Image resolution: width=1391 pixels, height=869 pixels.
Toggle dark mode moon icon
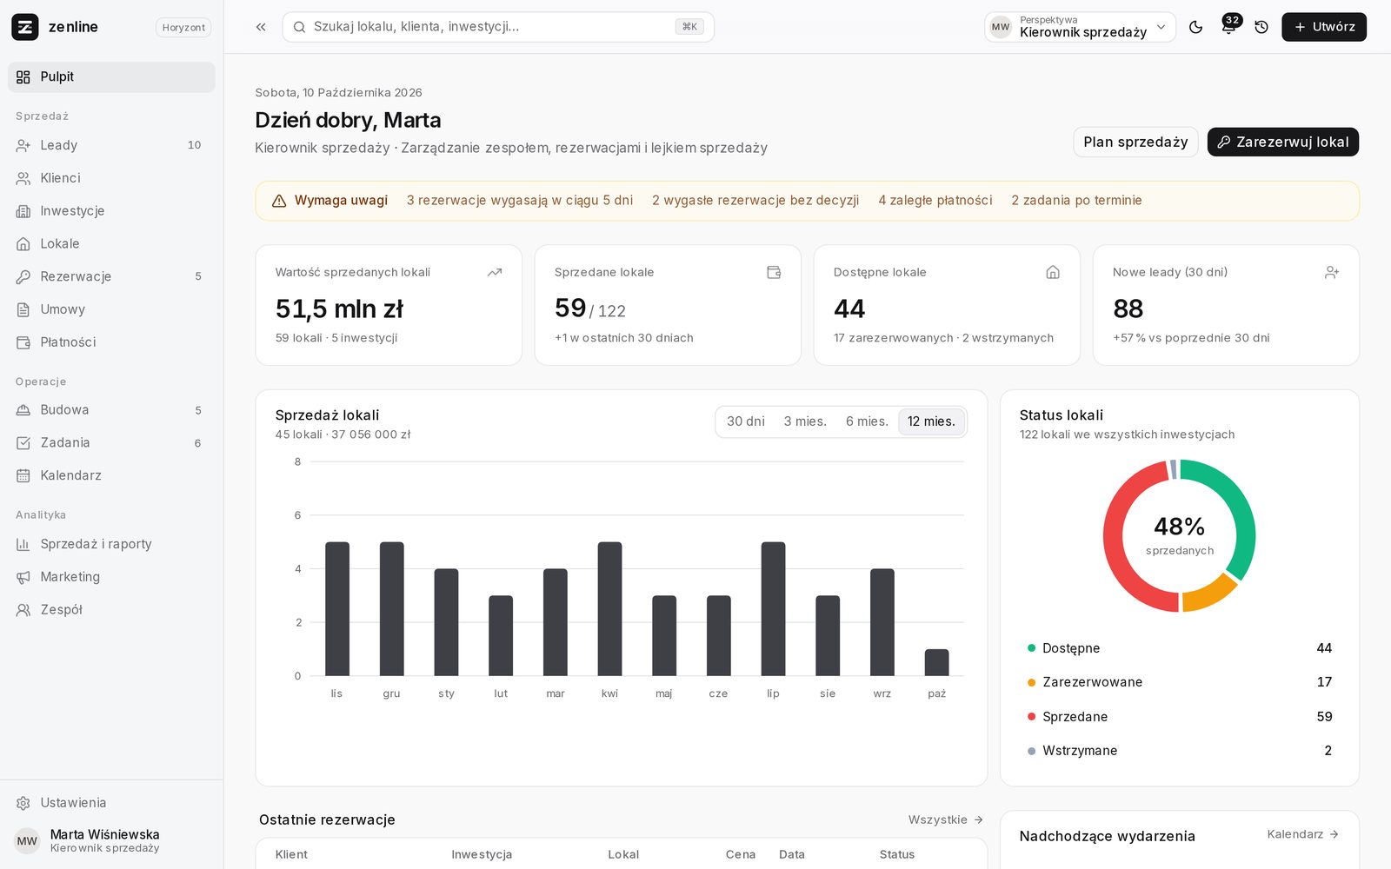tap(1196, 27)
